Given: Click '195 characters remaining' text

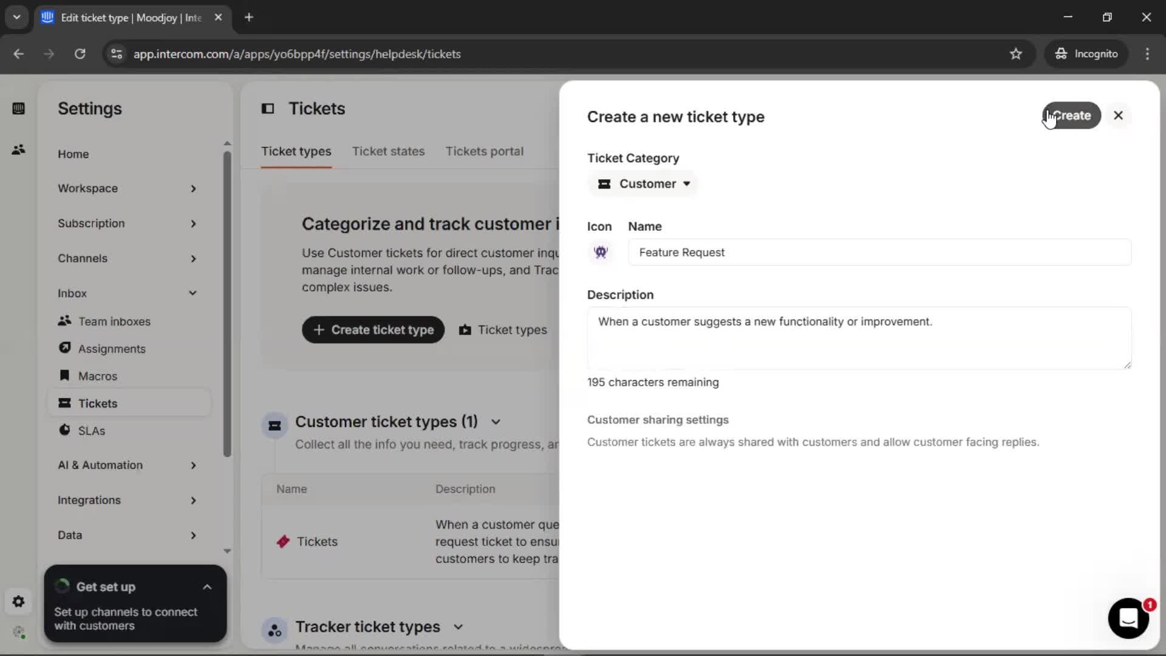Looking at the screenshot, I should 653,383.
